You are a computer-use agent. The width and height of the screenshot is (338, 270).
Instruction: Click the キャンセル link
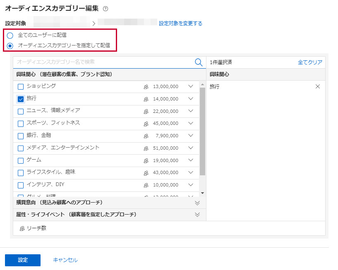65,260
